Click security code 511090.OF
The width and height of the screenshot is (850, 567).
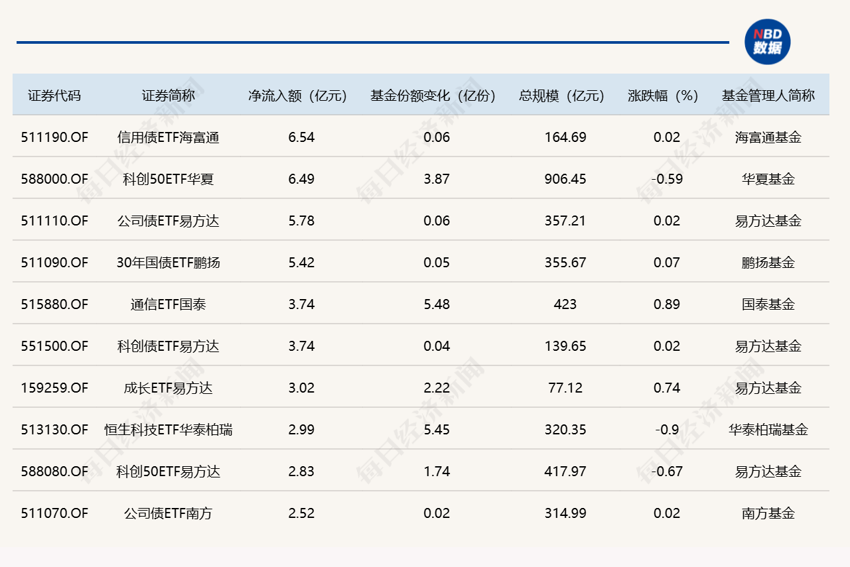pyautogui.click(x=54, y=263)
